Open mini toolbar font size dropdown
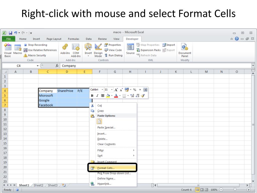257x193 pixels. pyautogui.click(x=112, y=90)
